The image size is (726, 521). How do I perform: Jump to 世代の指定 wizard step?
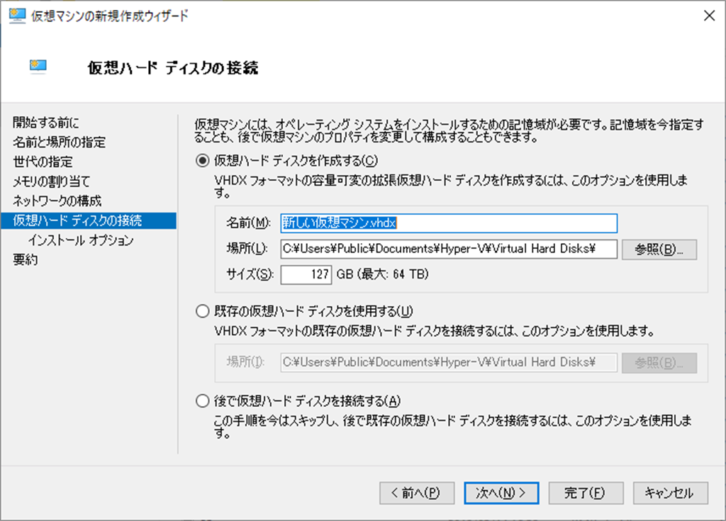[43, 162]
